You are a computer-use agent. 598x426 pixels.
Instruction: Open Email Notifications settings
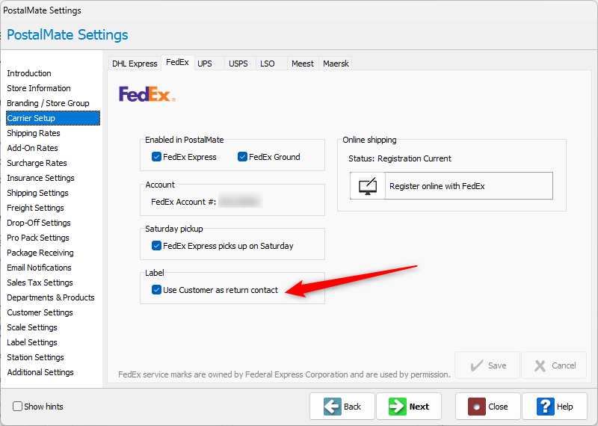39,268
